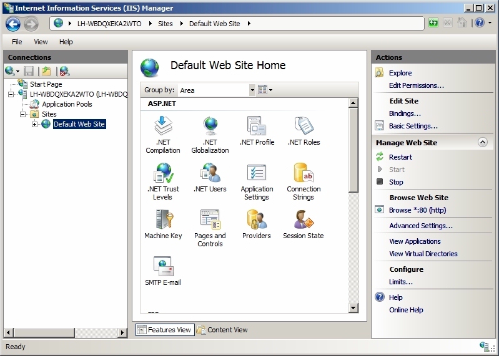
Task: Click the Refresh page toolbar icon
Action: pyautogui.click(x=433, y=23)
